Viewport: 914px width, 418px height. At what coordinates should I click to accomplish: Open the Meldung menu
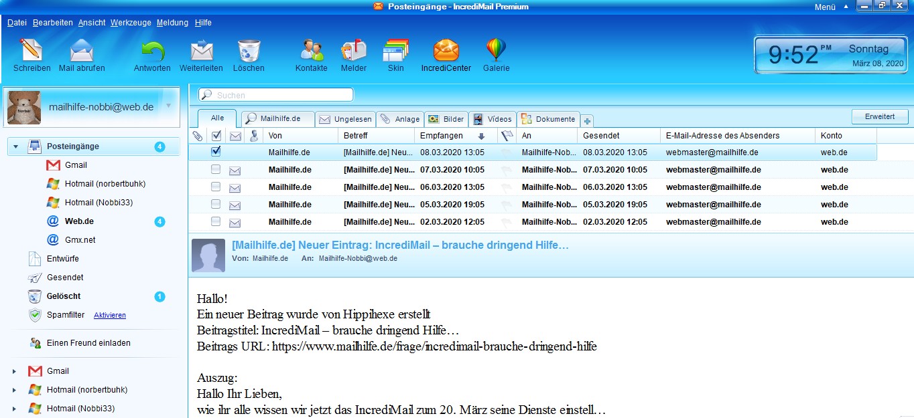(x=172, y=23)
